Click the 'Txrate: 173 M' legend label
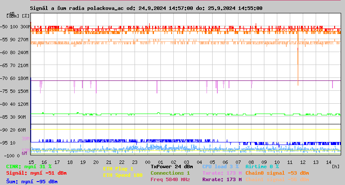This screenshot has width=345, height=185. pyautogui.click(x=222, y=173)
